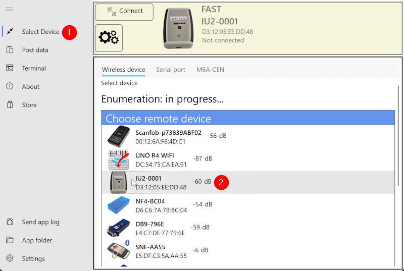Image resolution: width=404 pixels, height=271 pixels.
Task: Click the -6 dB signal value
Action: pyautogui.click(x=200, y=250)
